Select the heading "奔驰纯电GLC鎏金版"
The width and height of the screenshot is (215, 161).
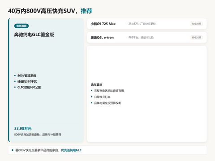tap(34, 34)
